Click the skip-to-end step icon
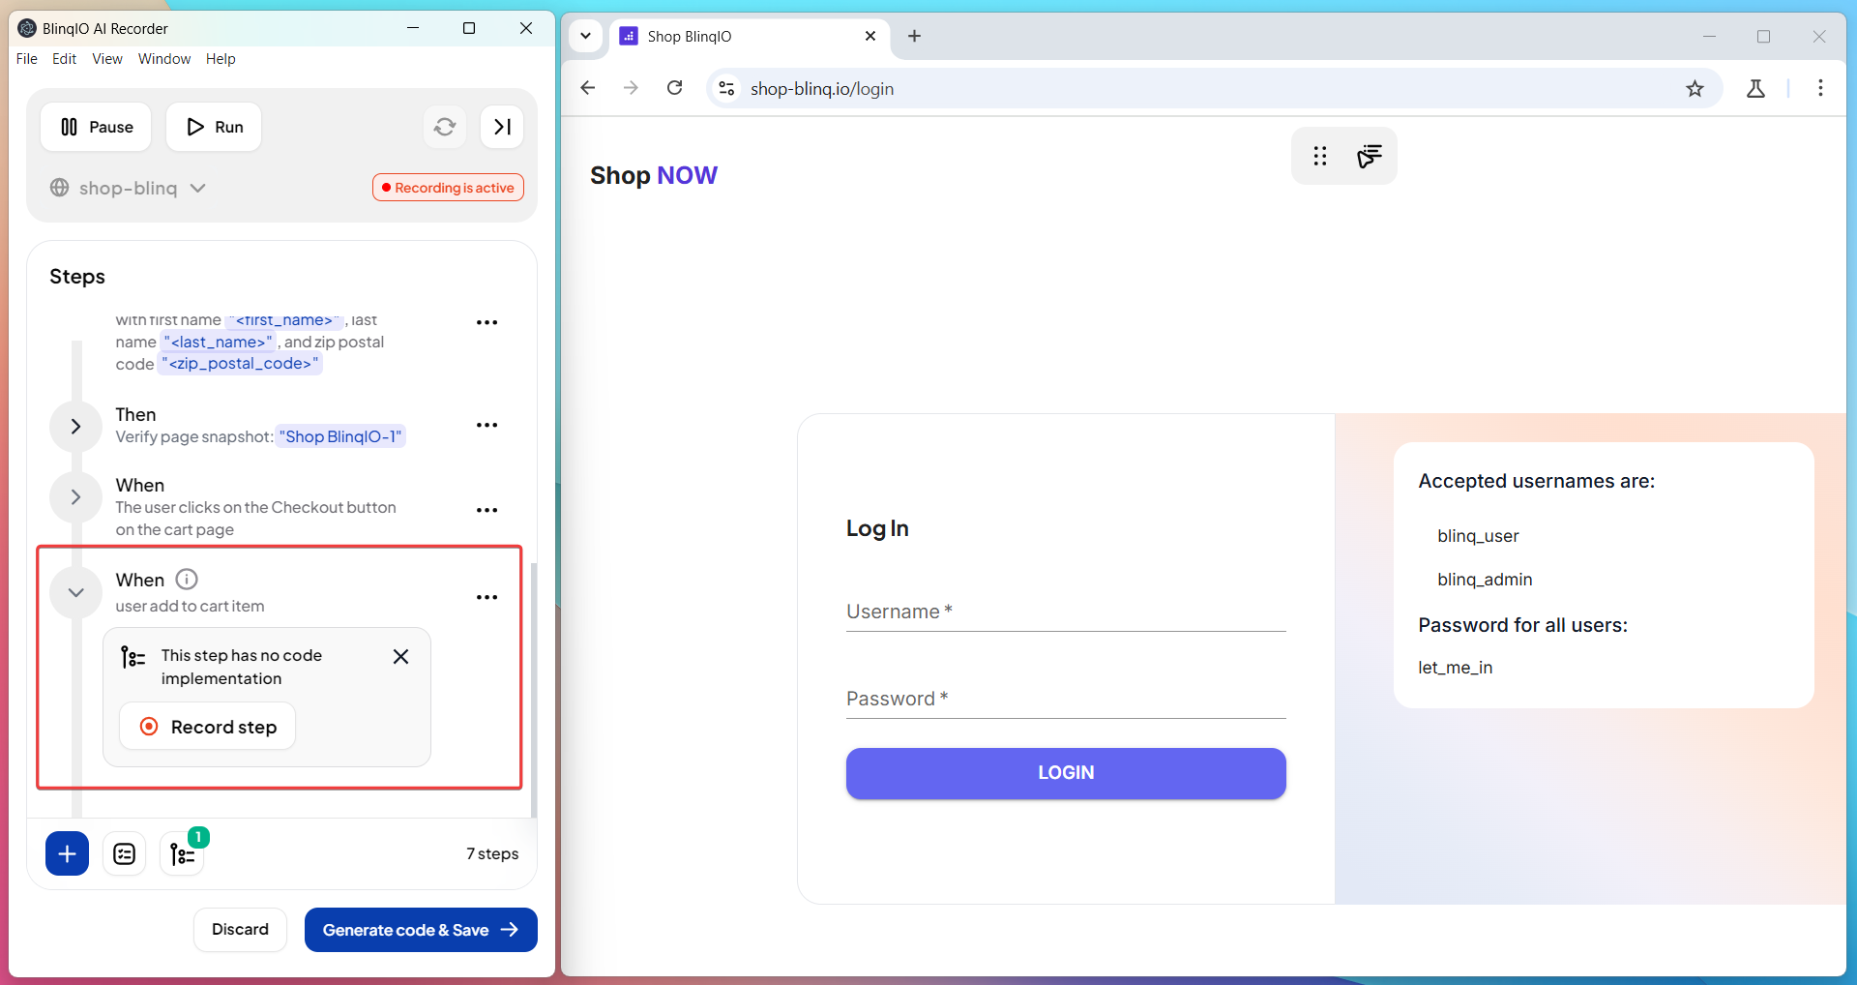 502,127
